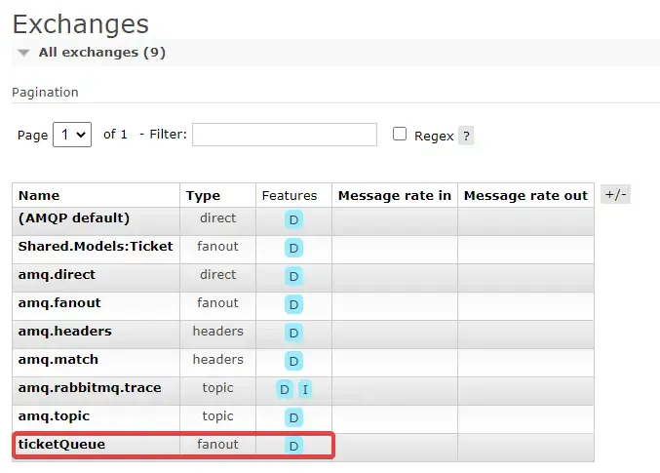Enable the Regex filter checkbox
The width and height of the screenshot is (660, 473).
400,135
